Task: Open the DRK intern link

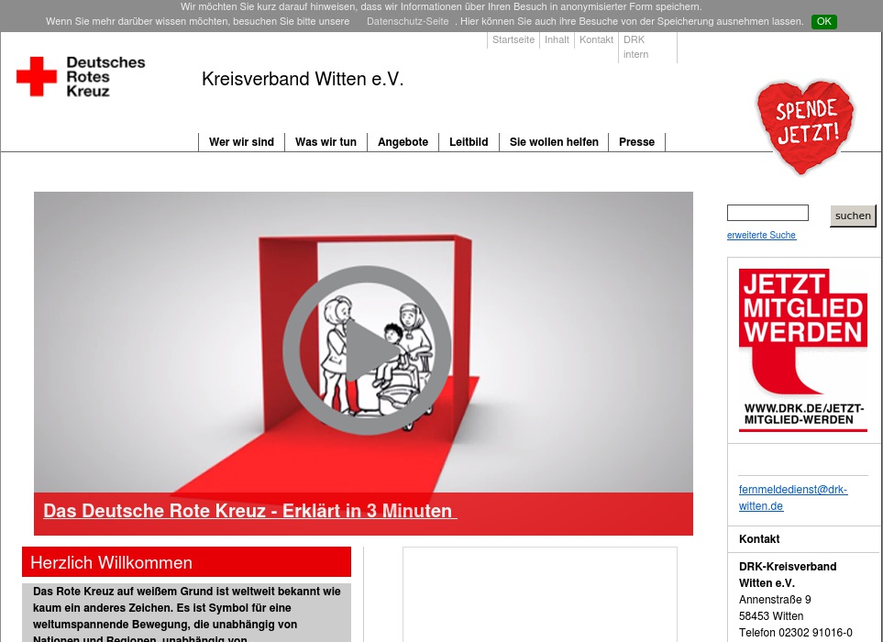Action: [x=635, y=47]
